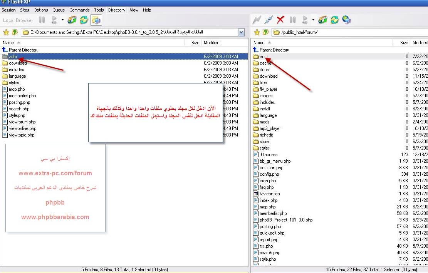
Task: Select the remote mods folder
Action: pyautogui.click(x=261, y=122)
